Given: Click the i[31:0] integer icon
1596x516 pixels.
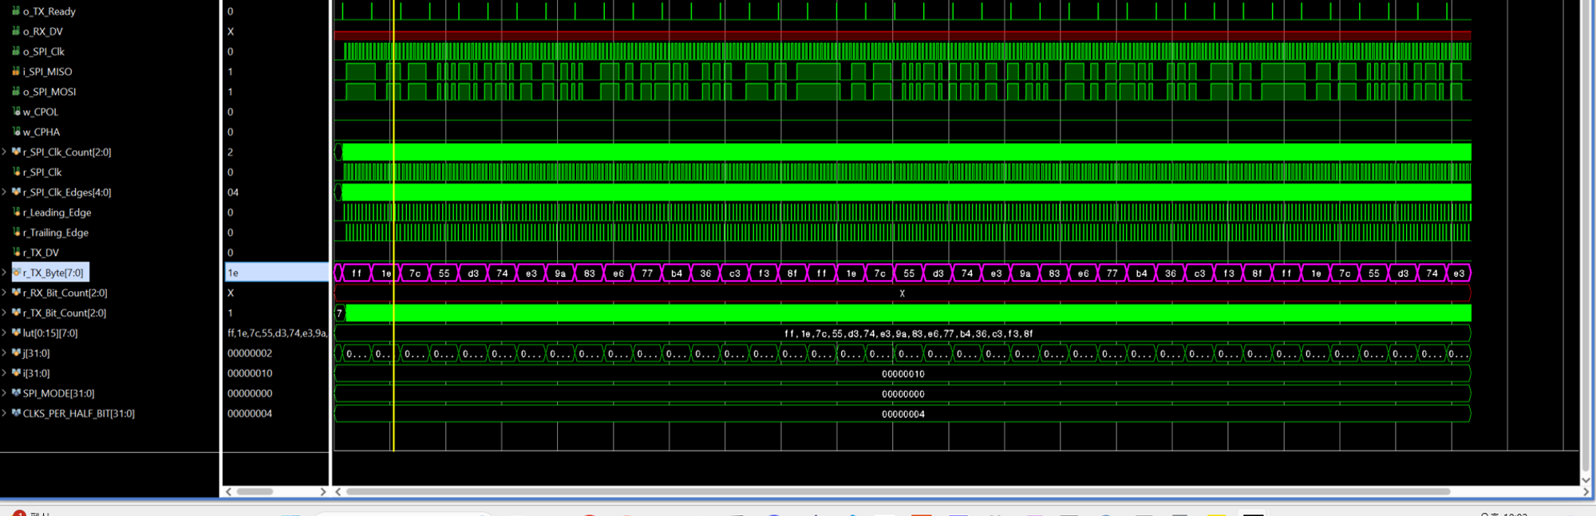Looking at the screenshot, I should pos(16,373).
